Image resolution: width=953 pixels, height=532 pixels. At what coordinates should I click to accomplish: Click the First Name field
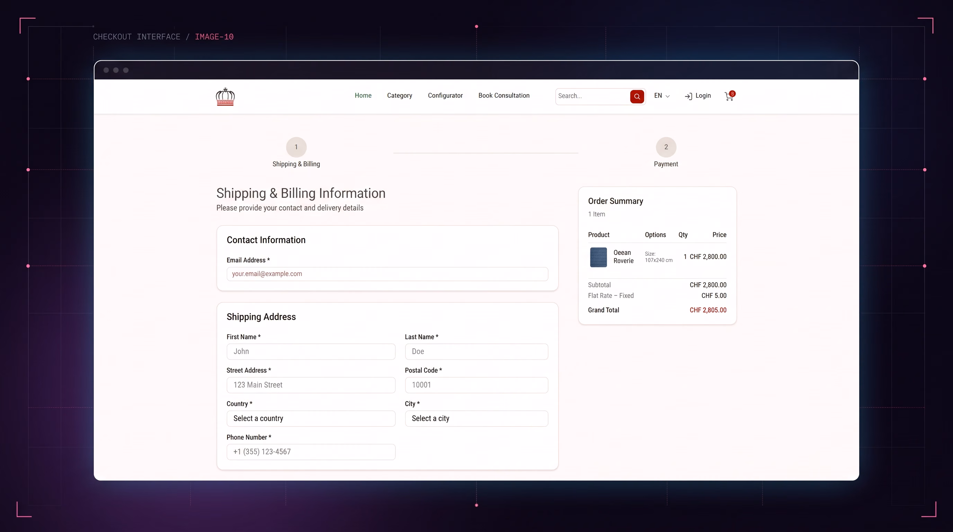311,352
